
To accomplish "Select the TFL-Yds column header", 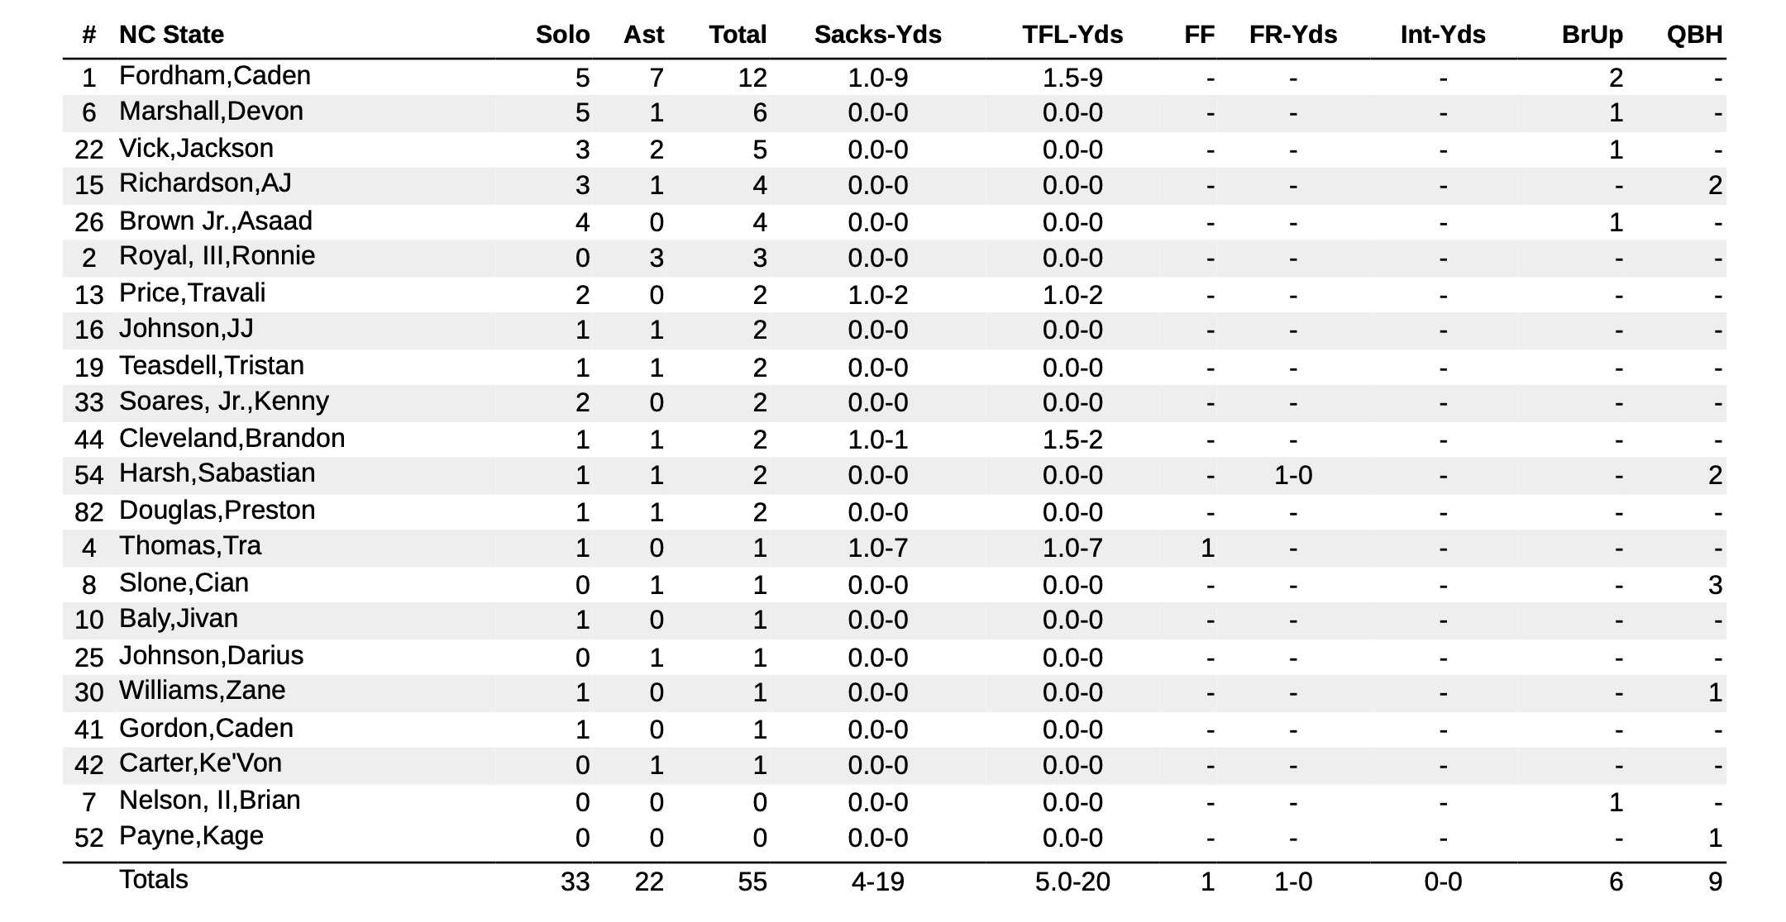I will (1072, 35).
